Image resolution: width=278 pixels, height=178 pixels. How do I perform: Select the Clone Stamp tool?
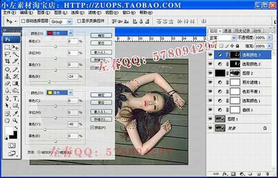pos(7,76)
